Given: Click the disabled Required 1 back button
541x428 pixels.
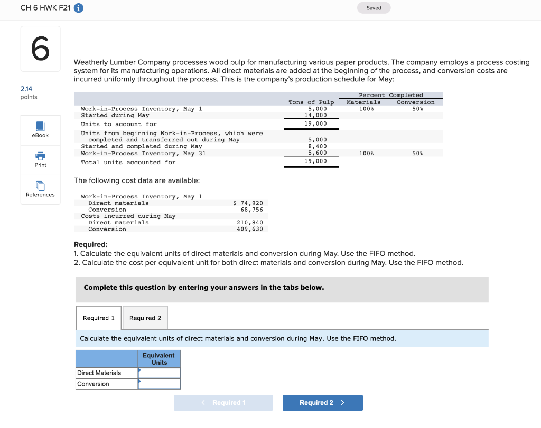Looking at the screenshot, I should (223, 403).
